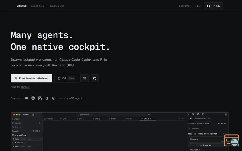Click the Filter files input

(207, 129)
